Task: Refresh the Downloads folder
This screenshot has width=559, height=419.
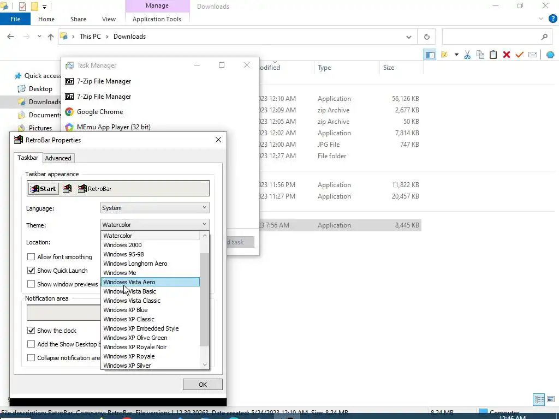Action: tap(426, 37)
